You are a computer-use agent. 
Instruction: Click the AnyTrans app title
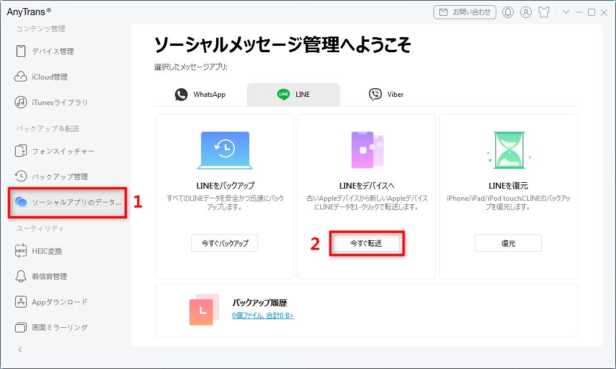pos(28,12)
